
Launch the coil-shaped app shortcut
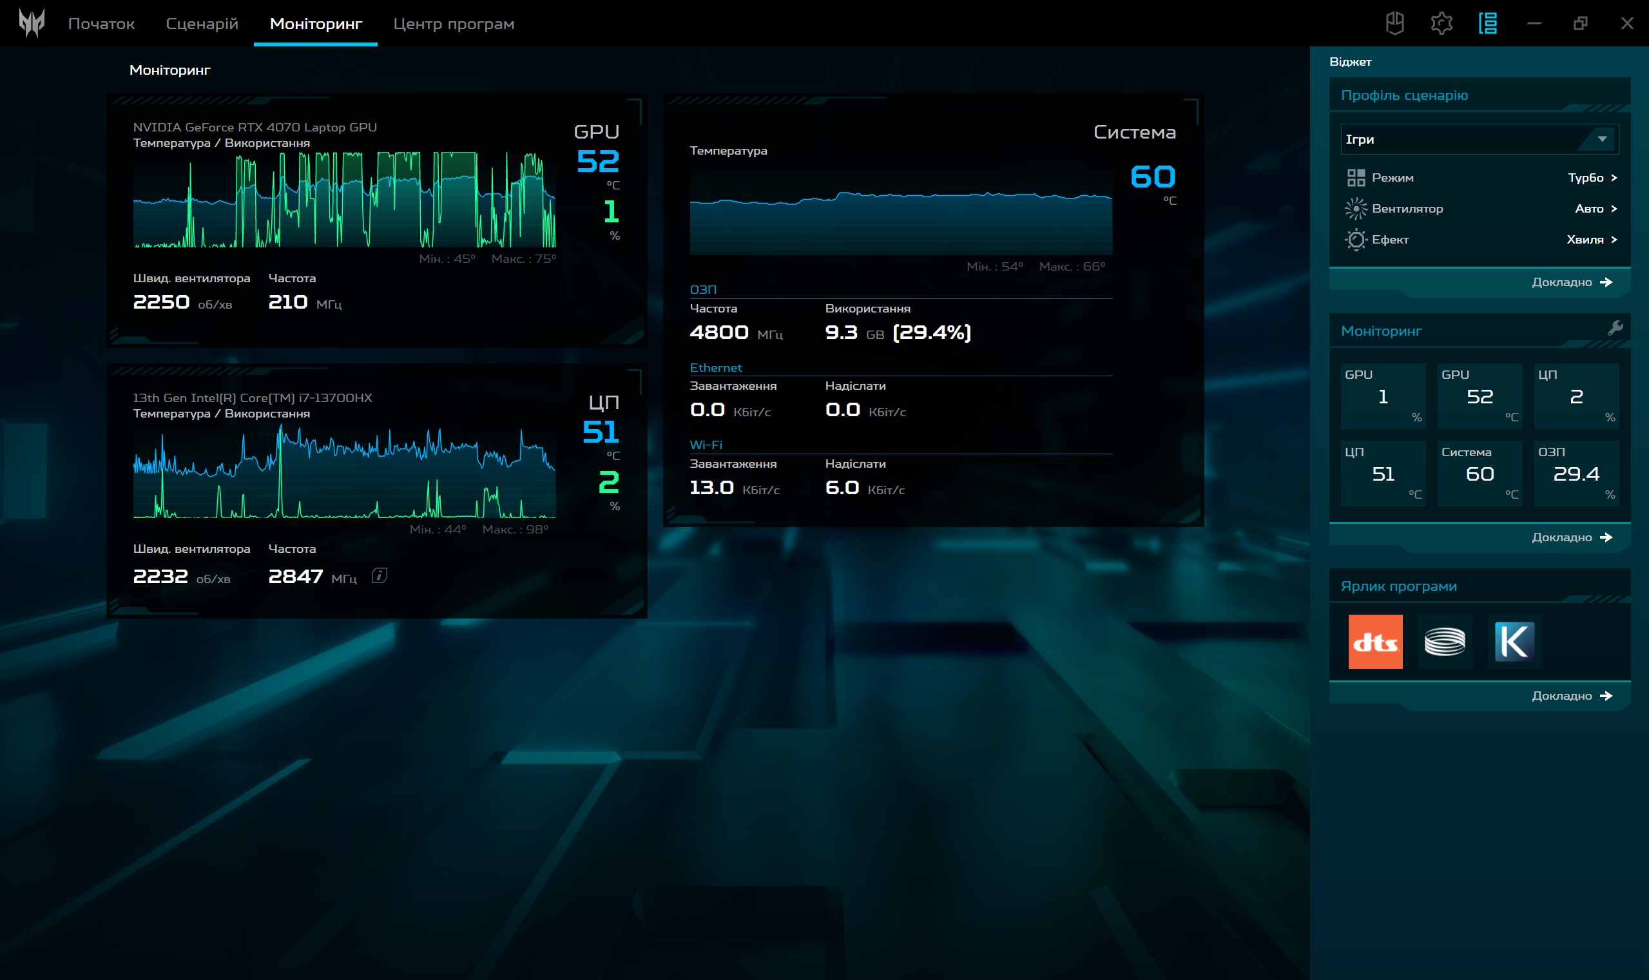pyautogui.click(x=1444, y=641)
